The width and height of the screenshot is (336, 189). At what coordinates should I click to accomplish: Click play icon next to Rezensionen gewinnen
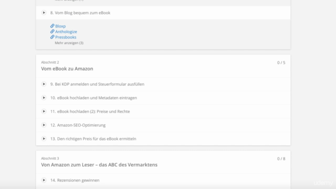pyautogui.click(x=44, y=180)
